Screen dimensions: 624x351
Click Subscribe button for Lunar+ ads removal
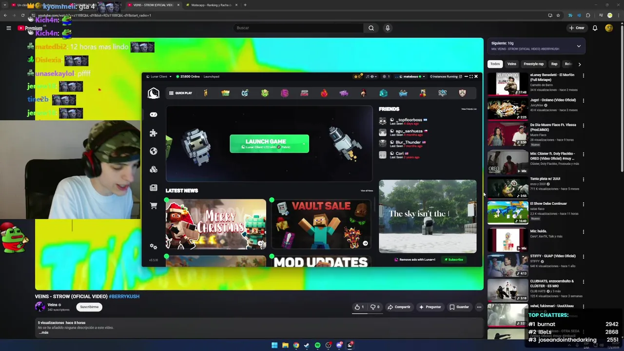[454, 259]
